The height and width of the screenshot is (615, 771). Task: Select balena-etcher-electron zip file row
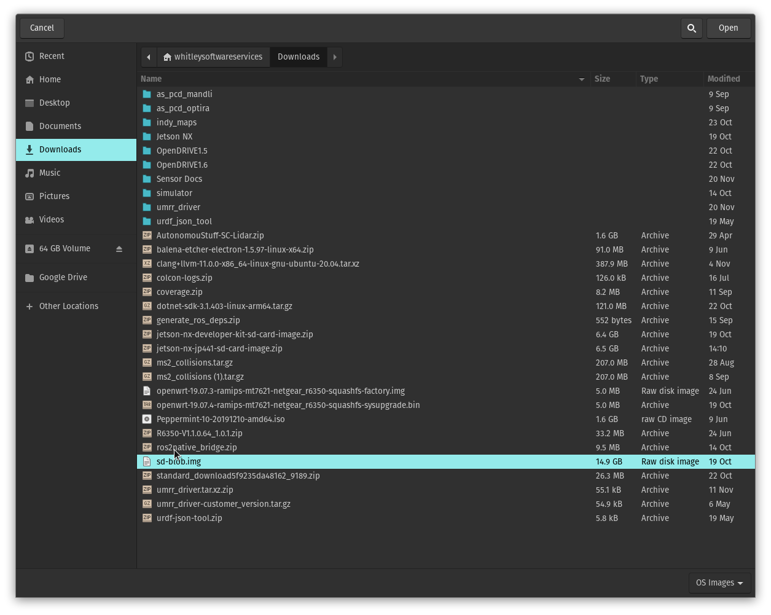[x=446, y=249]
